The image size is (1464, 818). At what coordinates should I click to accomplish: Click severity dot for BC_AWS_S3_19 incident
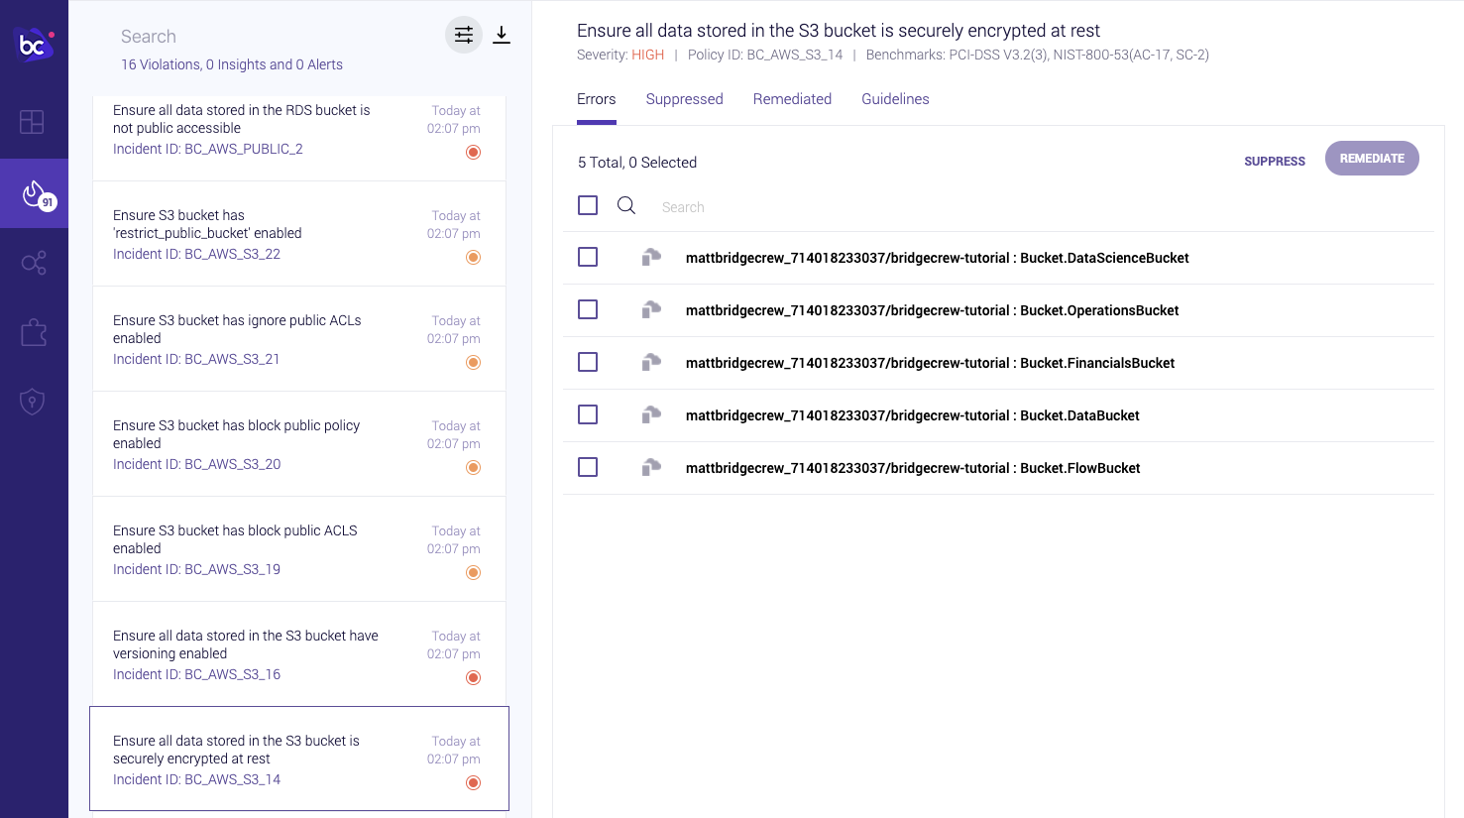point(474,573)
